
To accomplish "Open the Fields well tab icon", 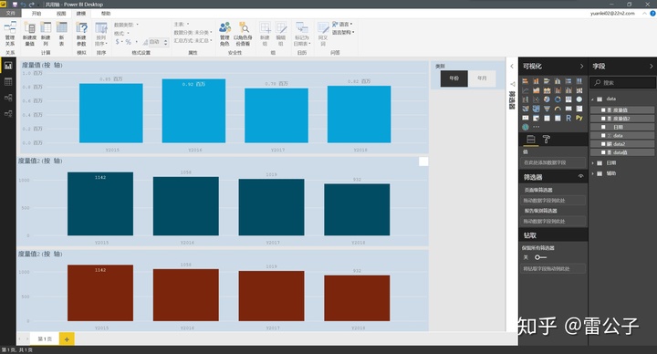I will point(530,139).
